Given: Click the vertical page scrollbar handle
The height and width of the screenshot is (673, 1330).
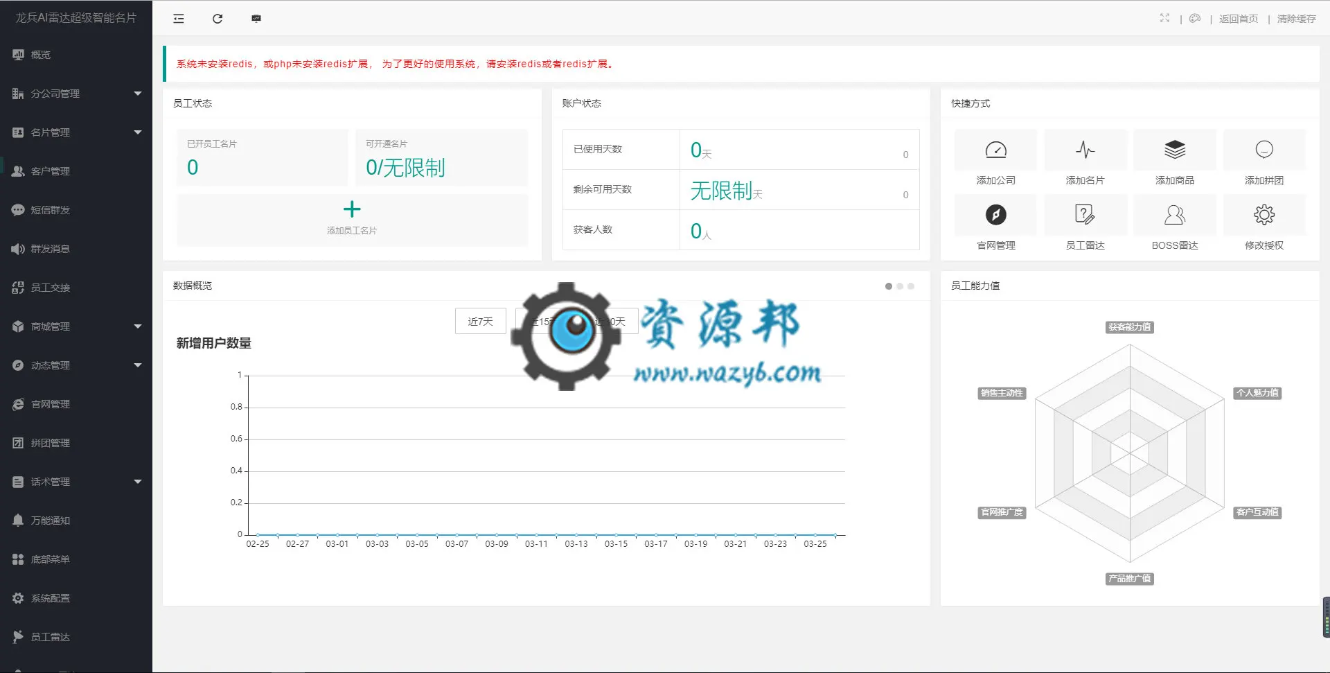Looking at the screenshot, I should point(1326,617).
